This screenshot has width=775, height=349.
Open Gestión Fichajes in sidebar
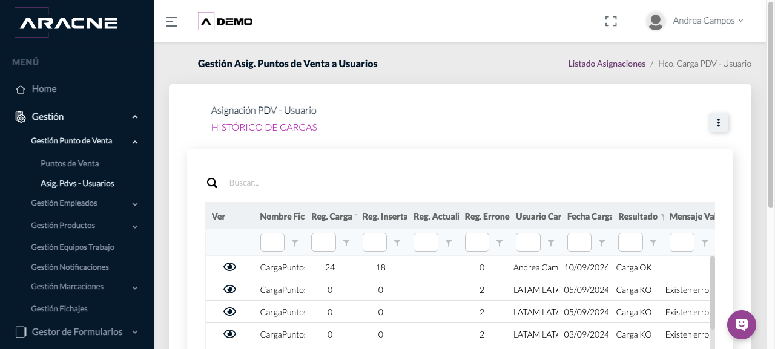59,308
